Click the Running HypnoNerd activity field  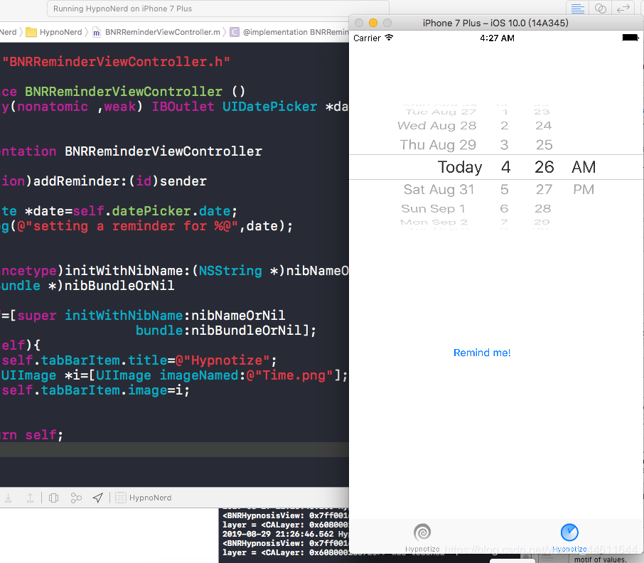(218, 9)
